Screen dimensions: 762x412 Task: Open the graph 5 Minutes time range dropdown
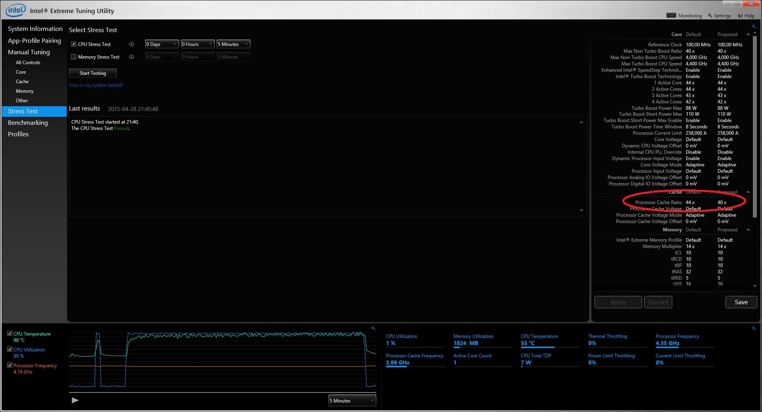pos(352,401)
